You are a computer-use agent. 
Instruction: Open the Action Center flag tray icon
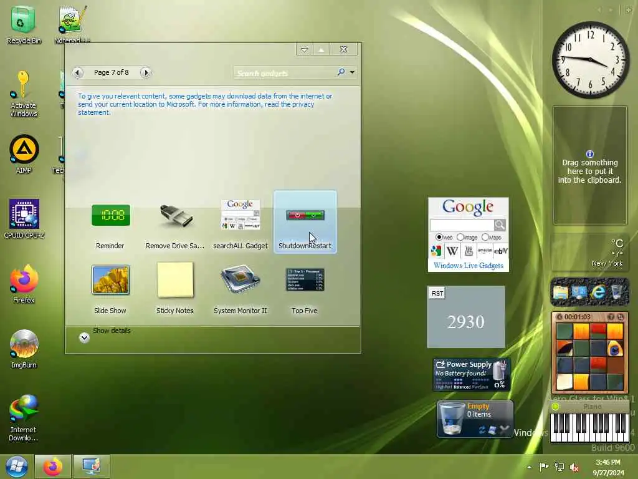(543, 467)
